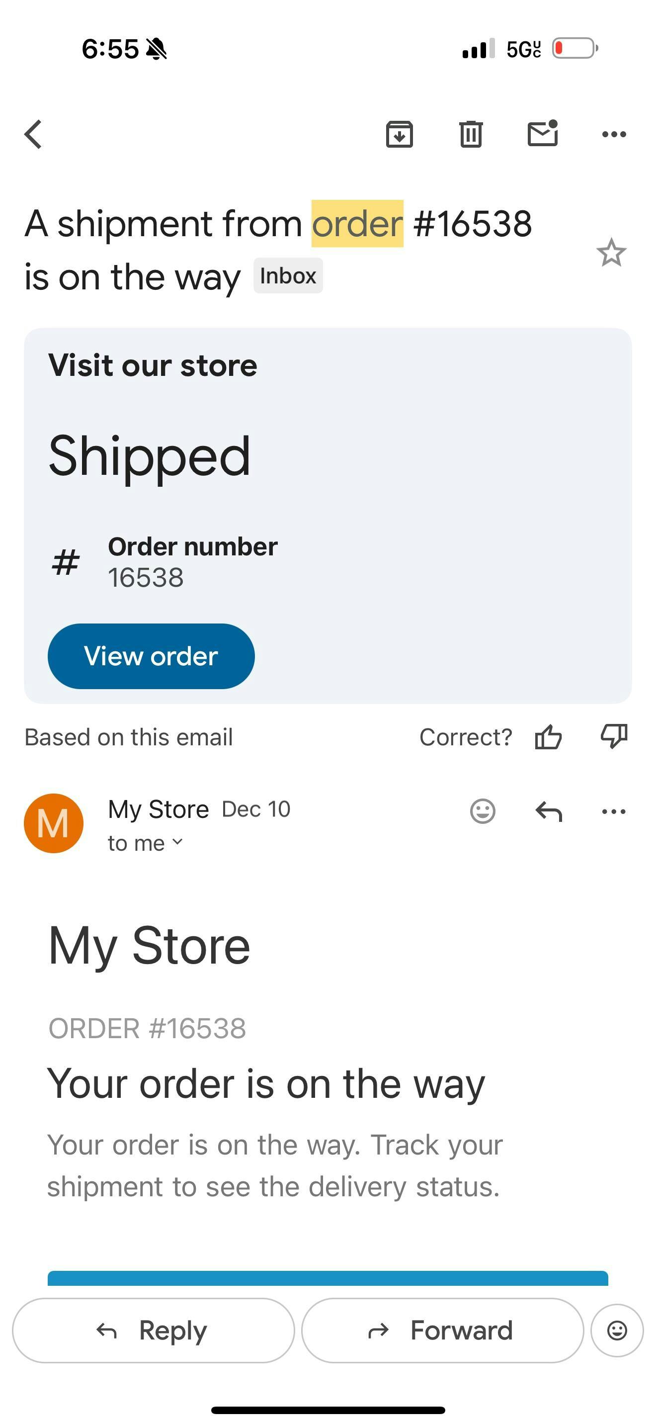The height and width of the screenshot is (1426, 656).
Task: Open emoji reaction button at bottom
Action: pyautogui.click(x=617, y=1330)
